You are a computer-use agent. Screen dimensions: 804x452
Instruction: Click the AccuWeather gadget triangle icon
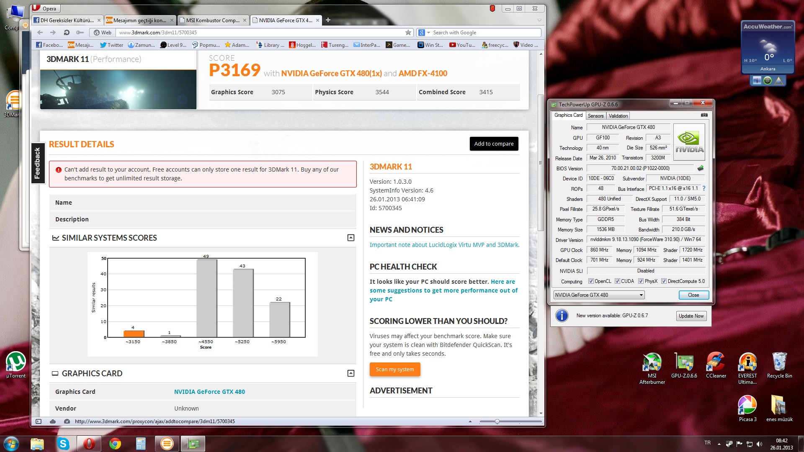pyautogui.click(x=779, y=81)
